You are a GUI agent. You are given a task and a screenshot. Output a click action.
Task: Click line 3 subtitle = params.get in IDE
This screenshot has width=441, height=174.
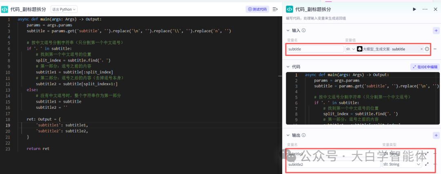(x=129, y=31)
